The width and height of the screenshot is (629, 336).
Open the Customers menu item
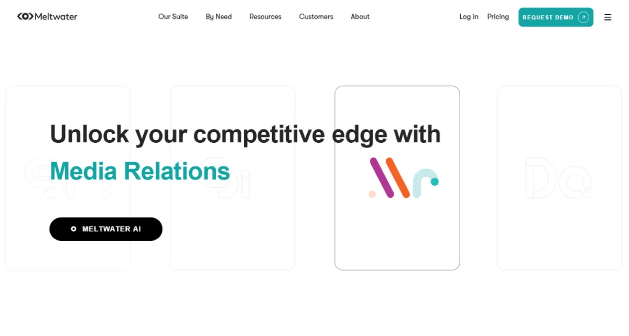[316, 17]
